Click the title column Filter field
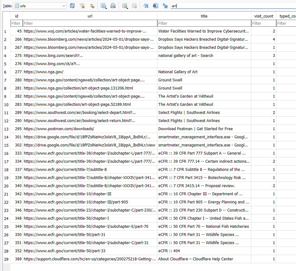 click(x=204, y=23)
